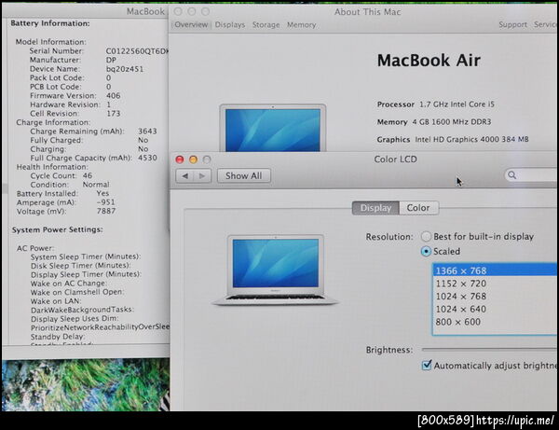
Task: Click Amperage value -951
Action: (106, 202)
